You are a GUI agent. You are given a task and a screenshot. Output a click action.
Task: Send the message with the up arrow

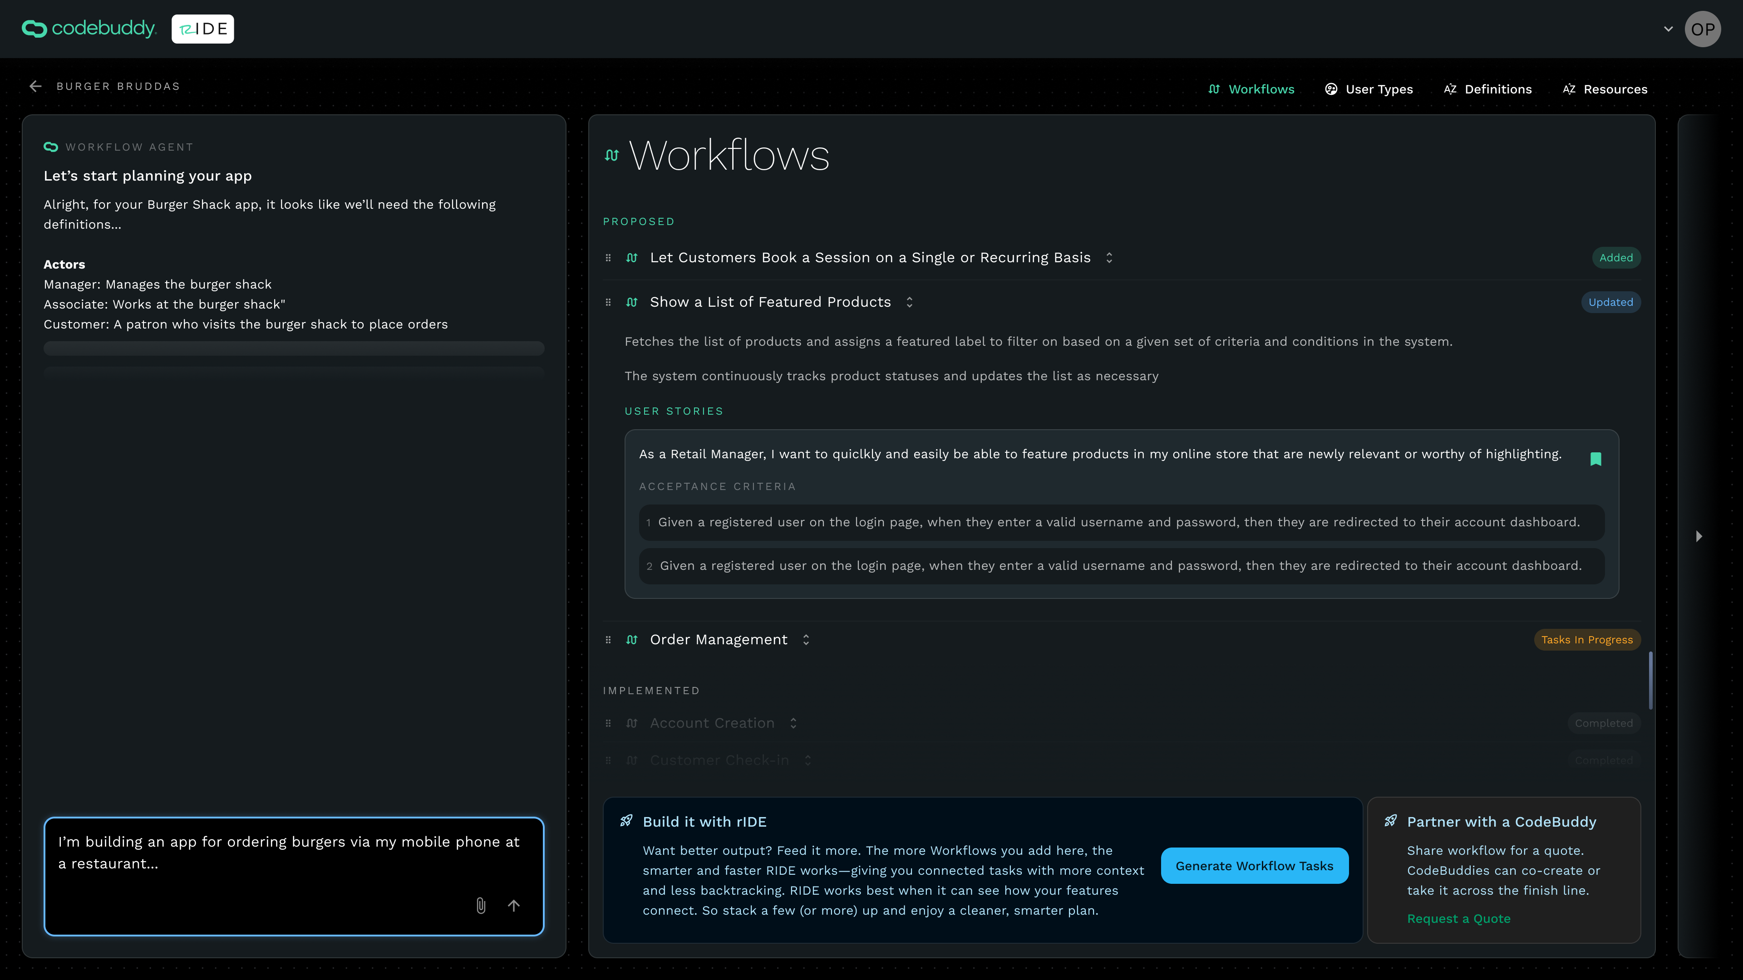click(513, 906)
